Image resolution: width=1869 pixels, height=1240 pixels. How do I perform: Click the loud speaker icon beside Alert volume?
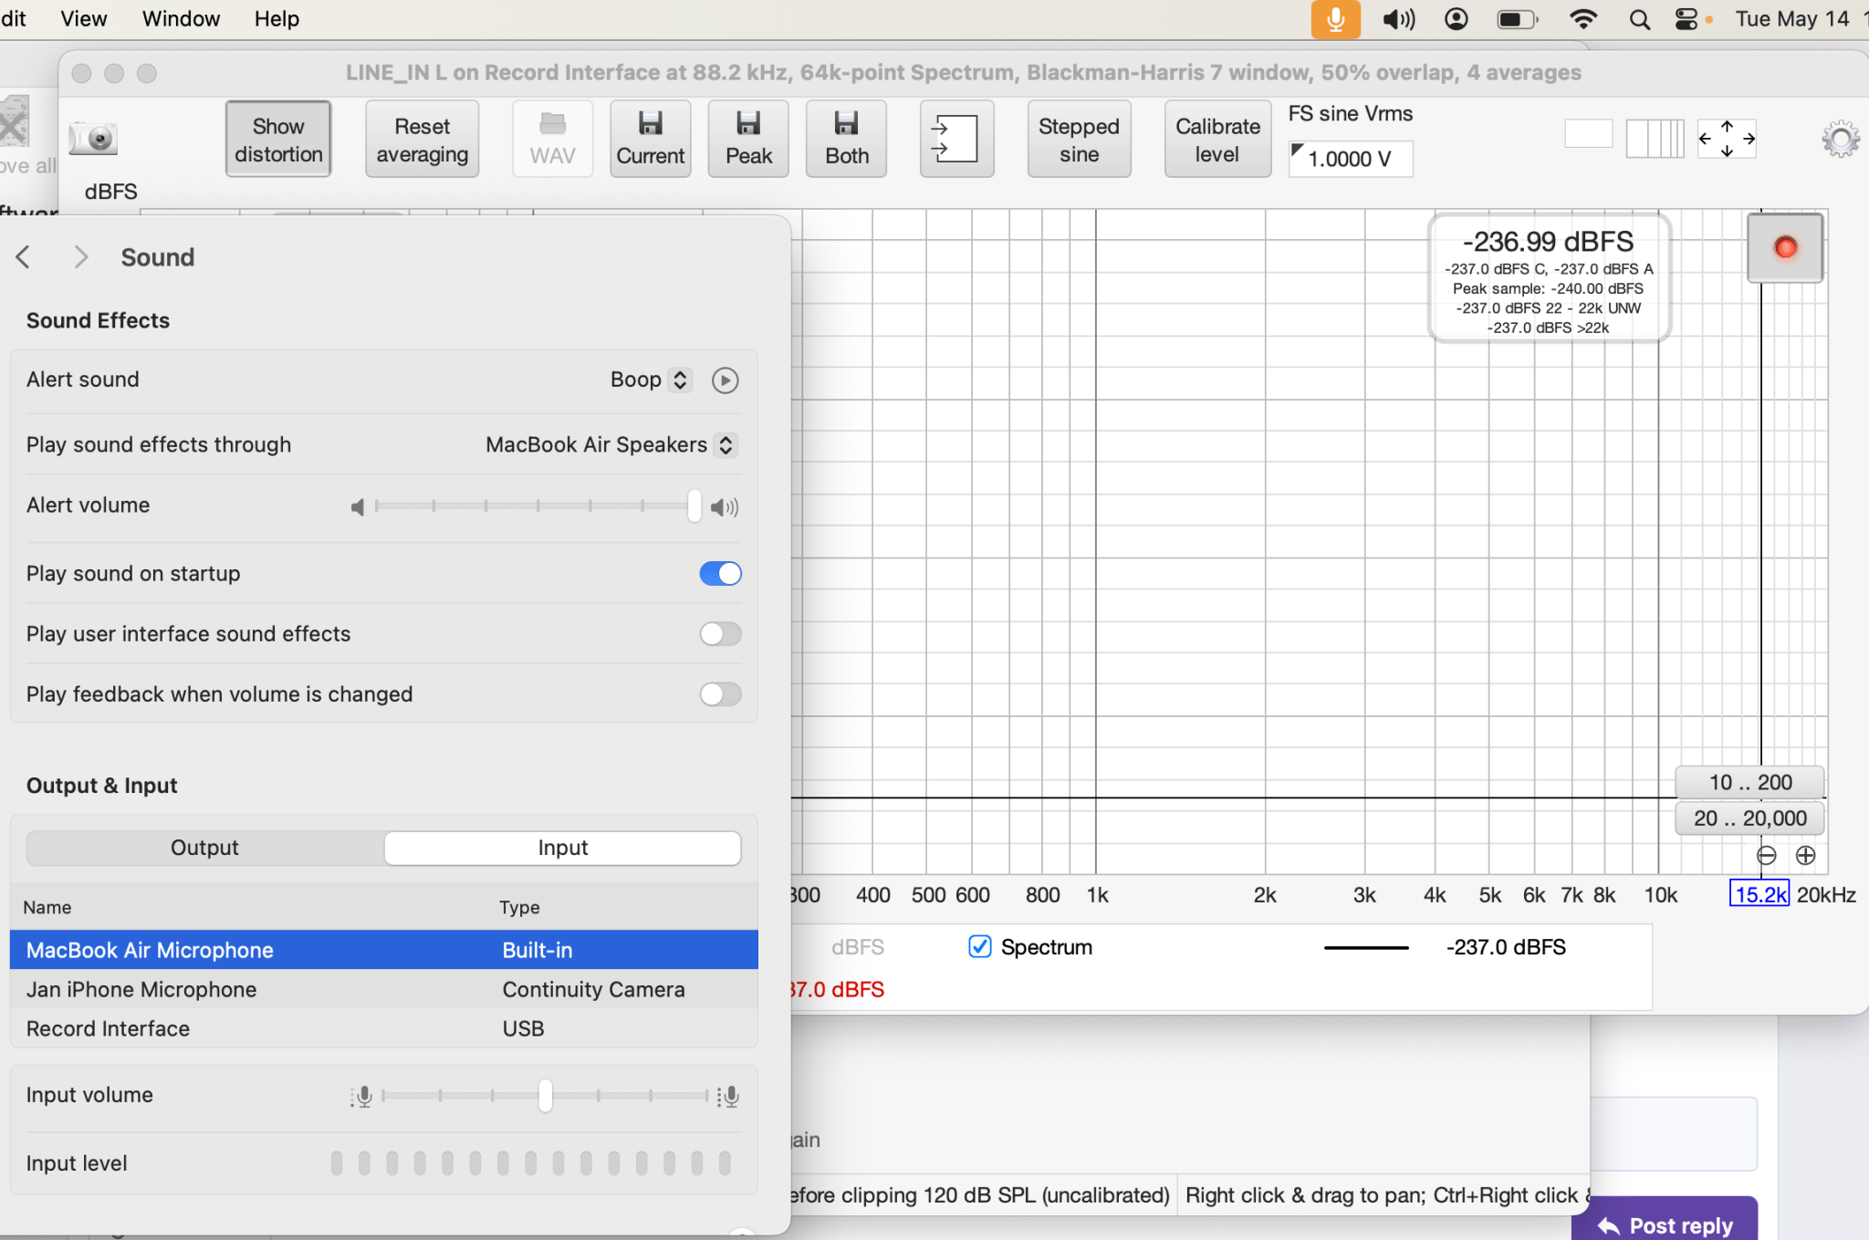click(x=725, y=507)
